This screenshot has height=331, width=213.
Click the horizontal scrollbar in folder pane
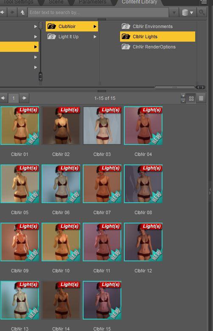tap(175, 87)
